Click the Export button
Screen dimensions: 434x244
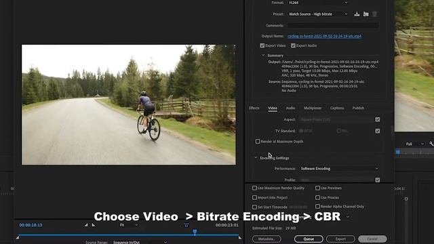[x=340, y=239]
